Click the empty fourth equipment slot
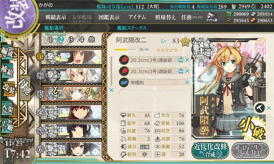The width and height of the screenshot is (274, 164). [x=152, y=94]
